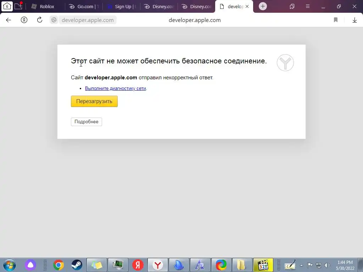Click the yellow Перезагрузить button
Viewport: 363px width, 272px height.
pyautogui.click(x=94, y=101)
